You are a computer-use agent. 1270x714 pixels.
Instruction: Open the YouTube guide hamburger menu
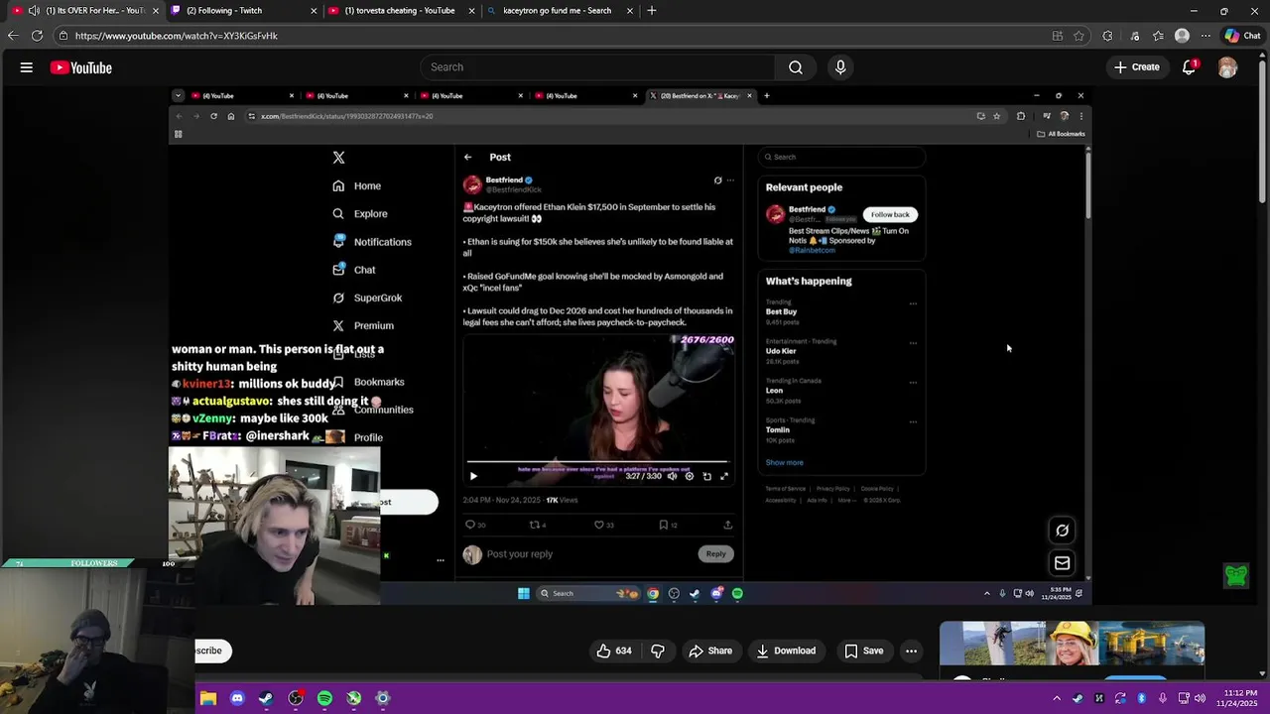click(27, 67)
